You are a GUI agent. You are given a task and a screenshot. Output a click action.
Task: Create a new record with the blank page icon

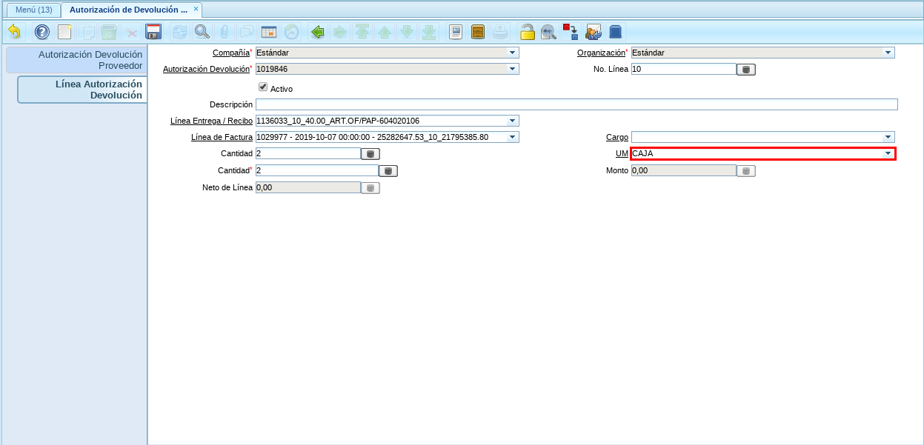click(x=65, y=32)
